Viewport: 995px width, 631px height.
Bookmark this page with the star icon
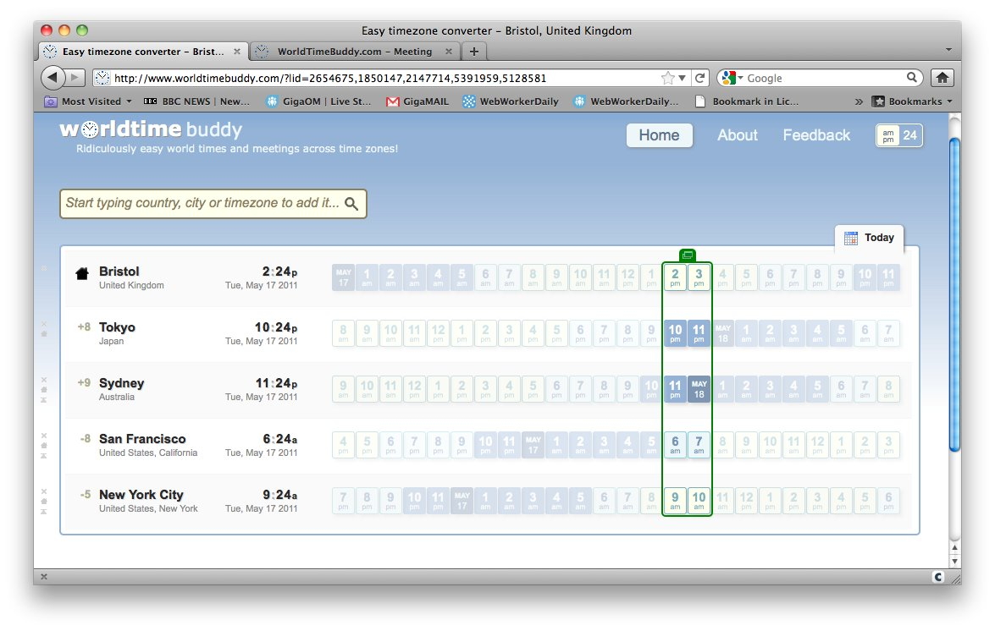[x=667, y=78]
